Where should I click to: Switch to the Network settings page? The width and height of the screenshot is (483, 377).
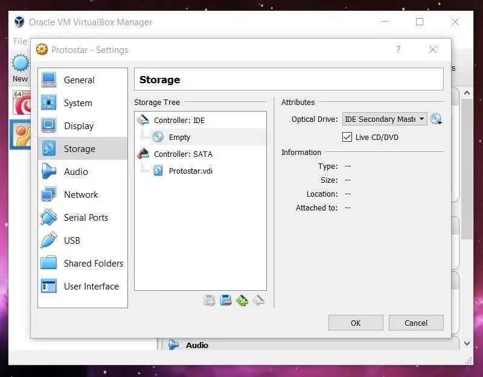pyautogui.click(x=83, y=194)
